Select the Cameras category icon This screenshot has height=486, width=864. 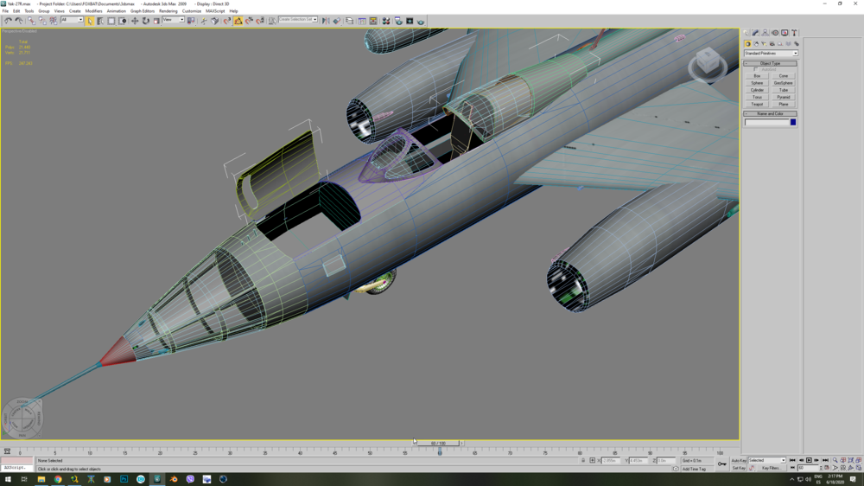click(x=772, y=44)
